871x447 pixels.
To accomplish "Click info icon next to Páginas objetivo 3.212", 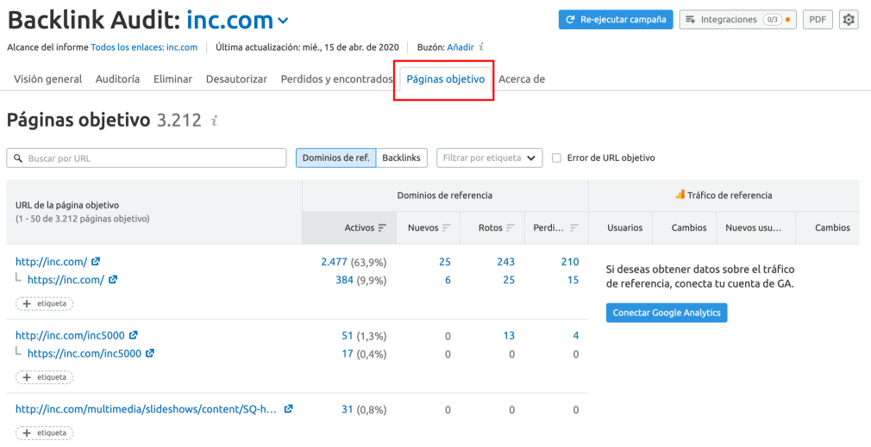I will [215, 121].
